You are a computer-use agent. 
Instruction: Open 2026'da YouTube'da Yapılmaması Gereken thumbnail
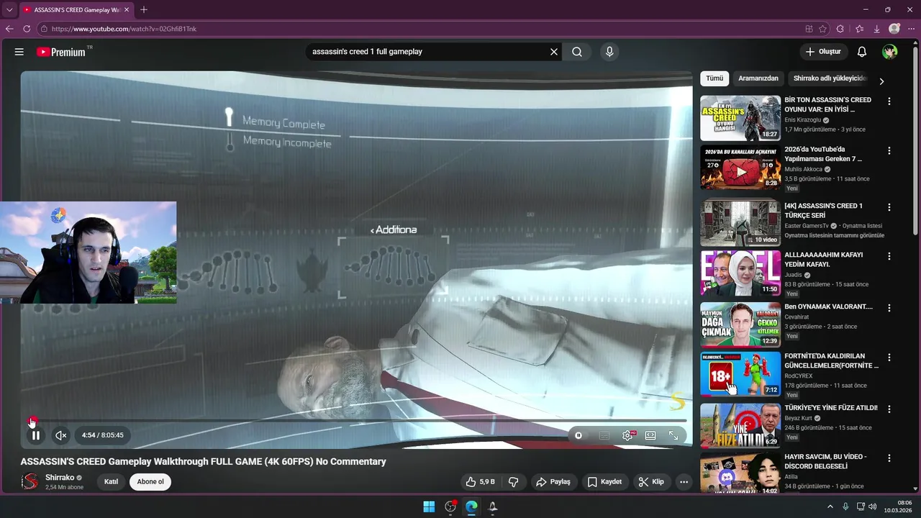[x=740, y=167]
